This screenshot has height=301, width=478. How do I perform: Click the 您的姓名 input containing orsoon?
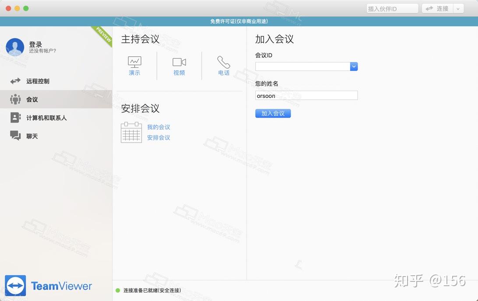pos(306,95)
